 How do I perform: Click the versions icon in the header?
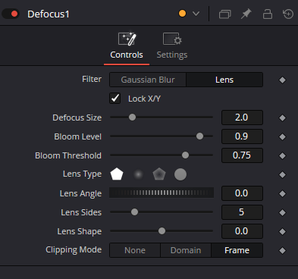coord(224,14)
